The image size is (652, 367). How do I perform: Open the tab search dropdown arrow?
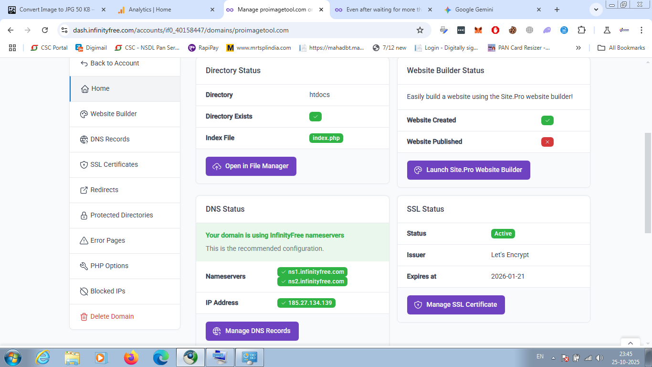[595, 10]
